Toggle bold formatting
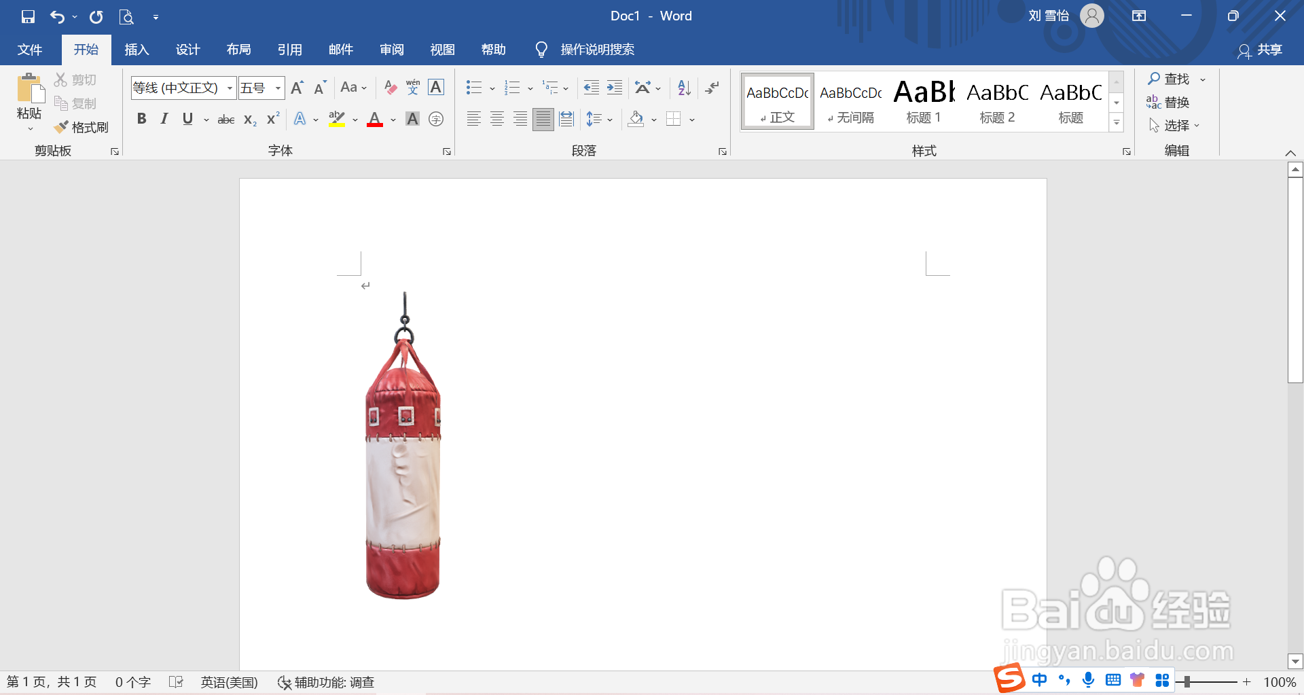The height and width of the screenshot is (695, 1304). pos(141,119)
